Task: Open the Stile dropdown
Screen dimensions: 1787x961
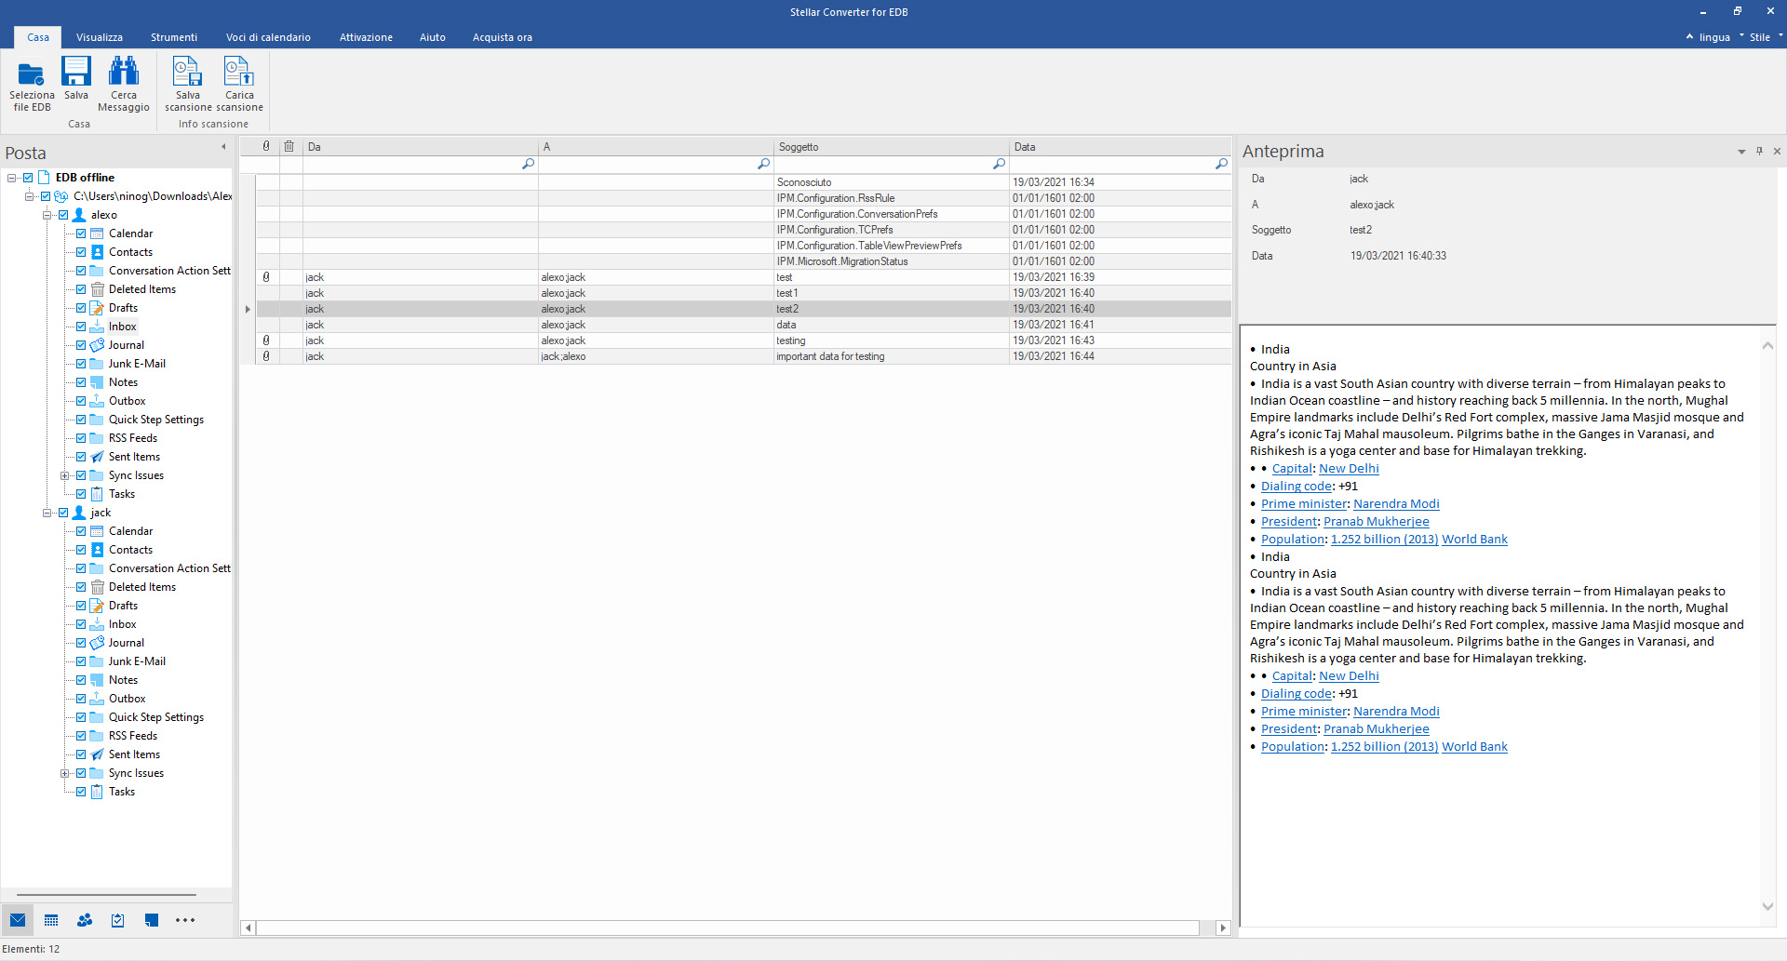Action: point(1759,37)
